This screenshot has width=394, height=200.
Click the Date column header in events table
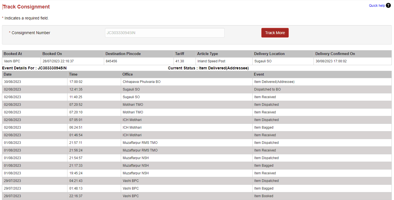35,74
